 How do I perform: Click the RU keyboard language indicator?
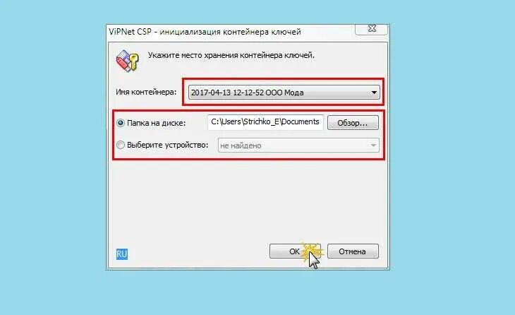pos(122,254)
